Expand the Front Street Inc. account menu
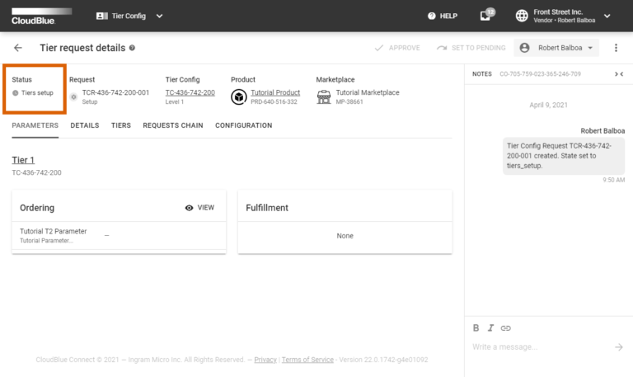Image resolution: width=633 pixels, height=377 pixels. (x=607, y=16)
